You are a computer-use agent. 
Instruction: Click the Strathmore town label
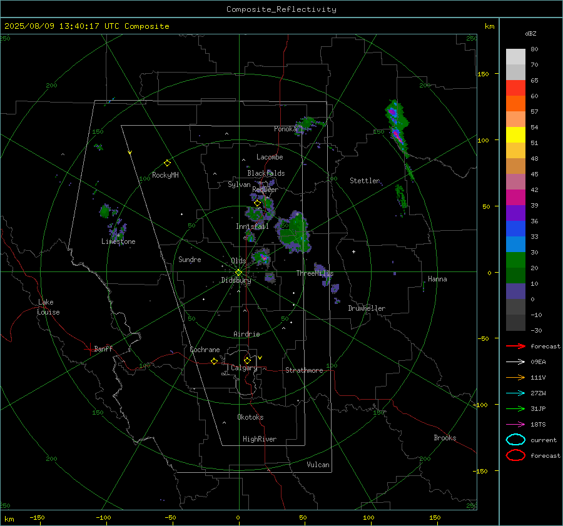(x=304, y=370)
